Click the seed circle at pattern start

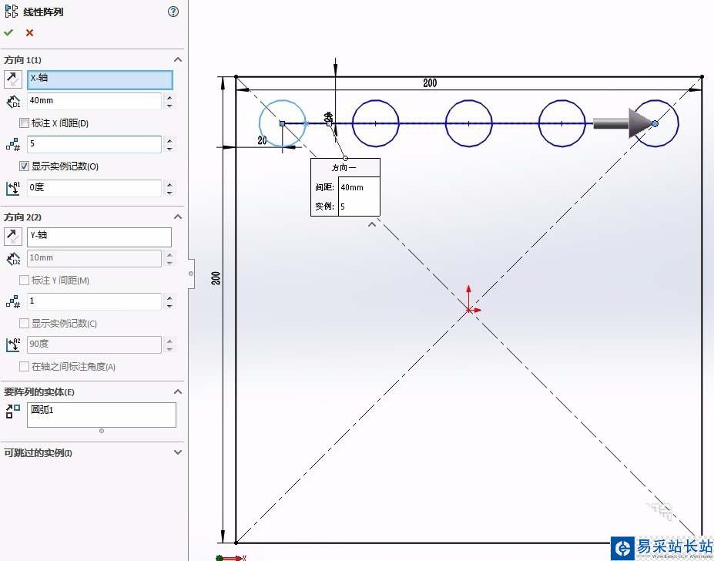[283, 123]
